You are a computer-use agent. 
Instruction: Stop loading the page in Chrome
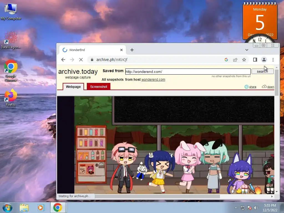pyautogui.click(x=81, y=60)
